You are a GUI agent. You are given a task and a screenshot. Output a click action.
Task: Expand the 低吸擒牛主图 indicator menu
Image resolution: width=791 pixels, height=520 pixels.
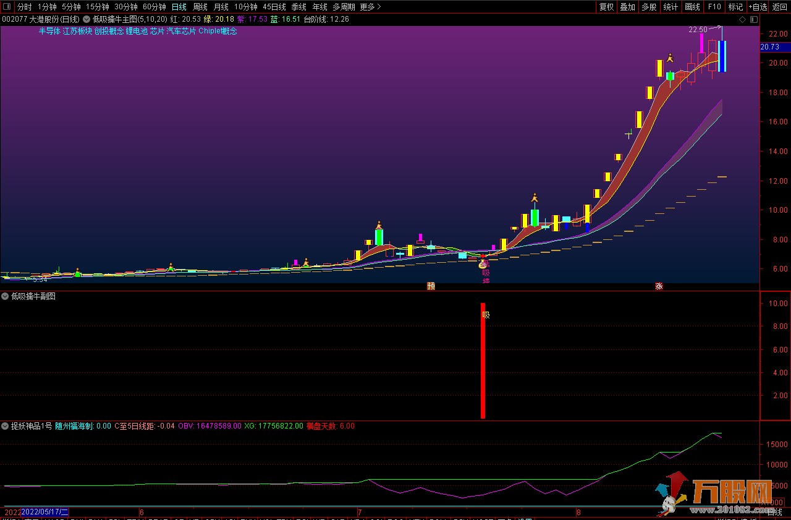[87, 19]
